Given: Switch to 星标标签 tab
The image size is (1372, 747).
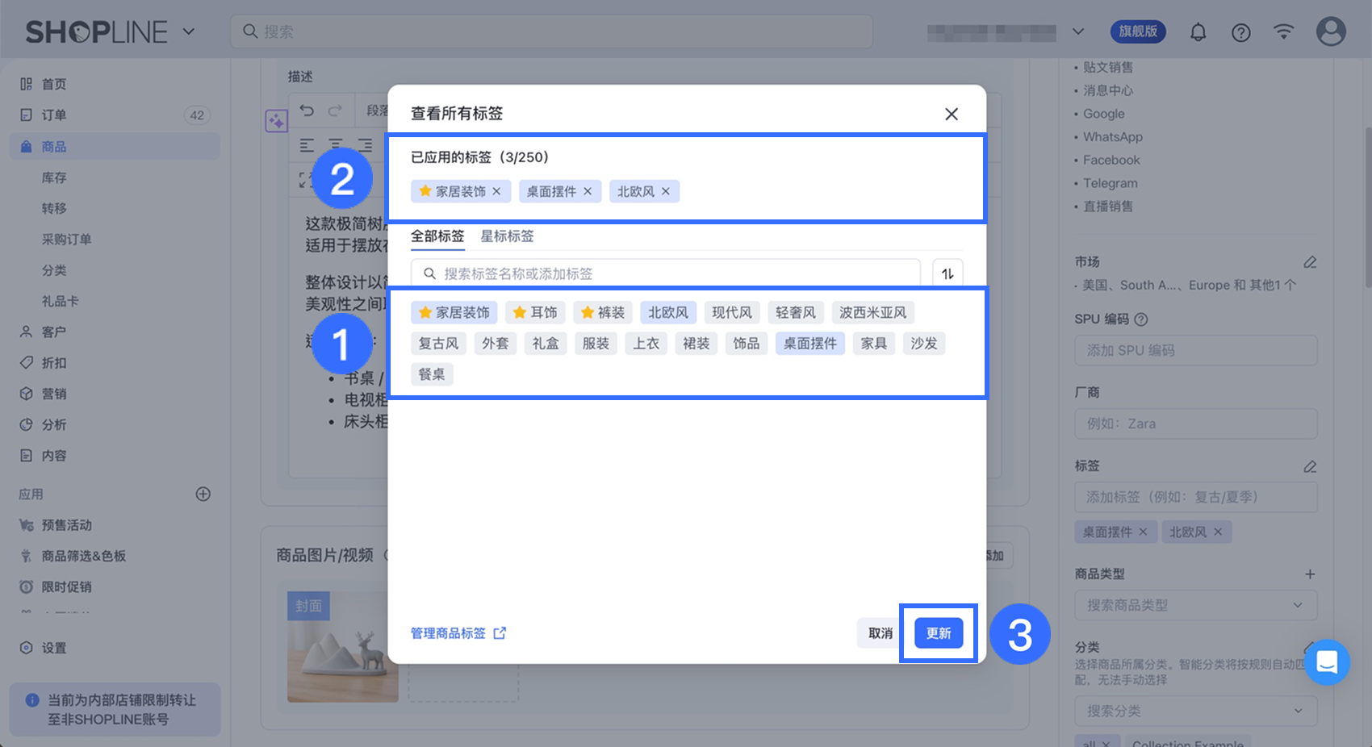Looking at the screenshot, I should tap(508, 236).
